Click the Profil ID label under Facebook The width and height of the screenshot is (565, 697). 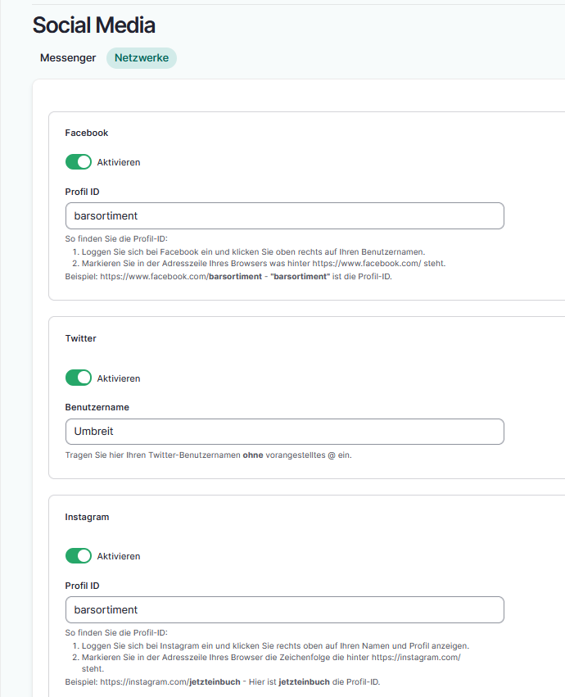[82, 192]
